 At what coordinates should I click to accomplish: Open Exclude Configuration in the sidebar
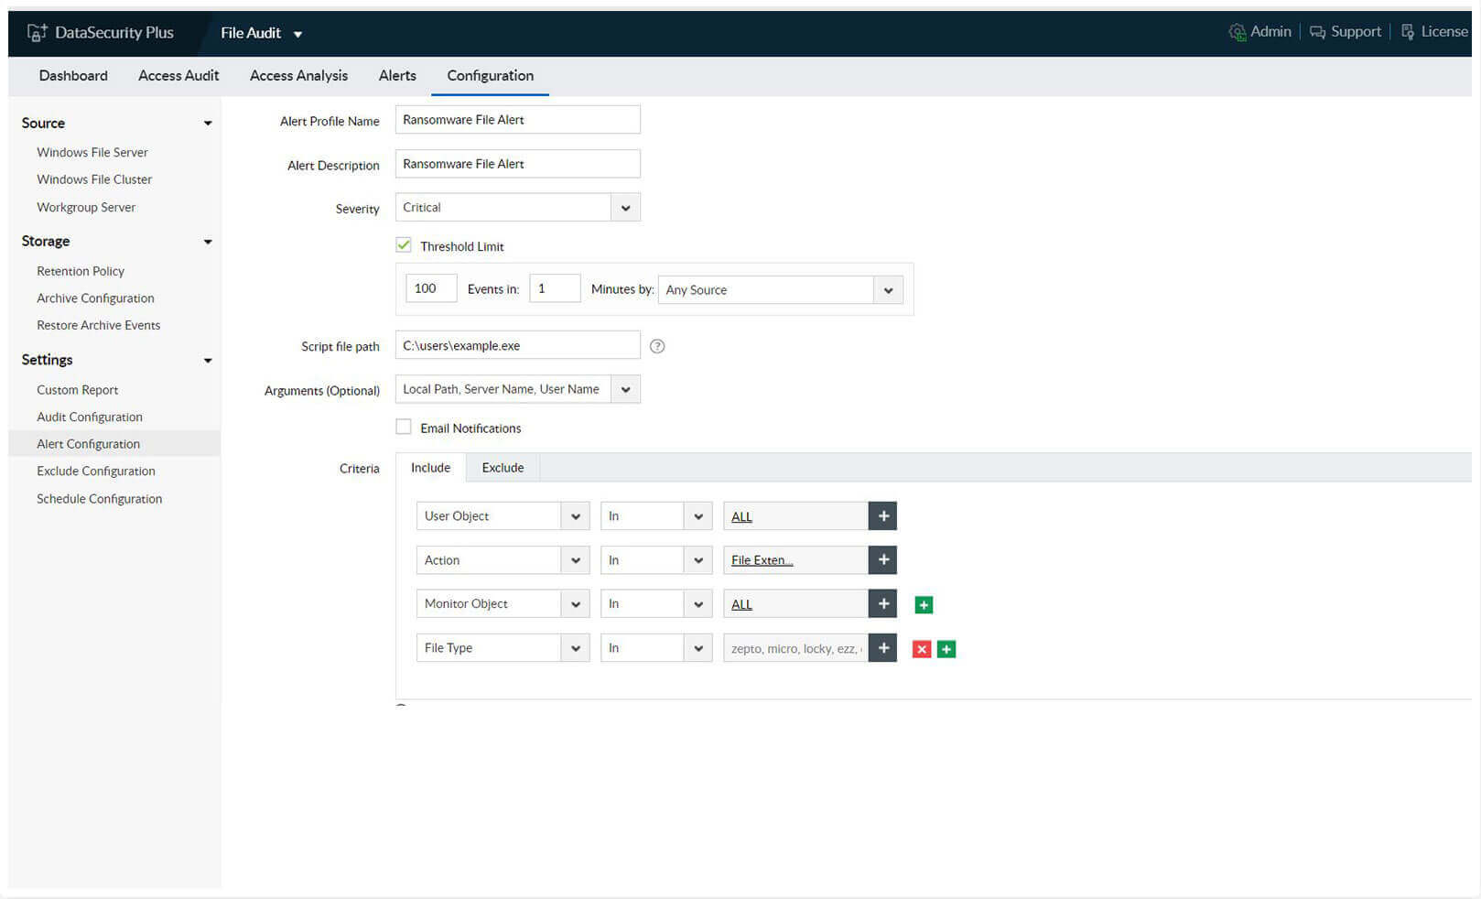coord(95,471)
